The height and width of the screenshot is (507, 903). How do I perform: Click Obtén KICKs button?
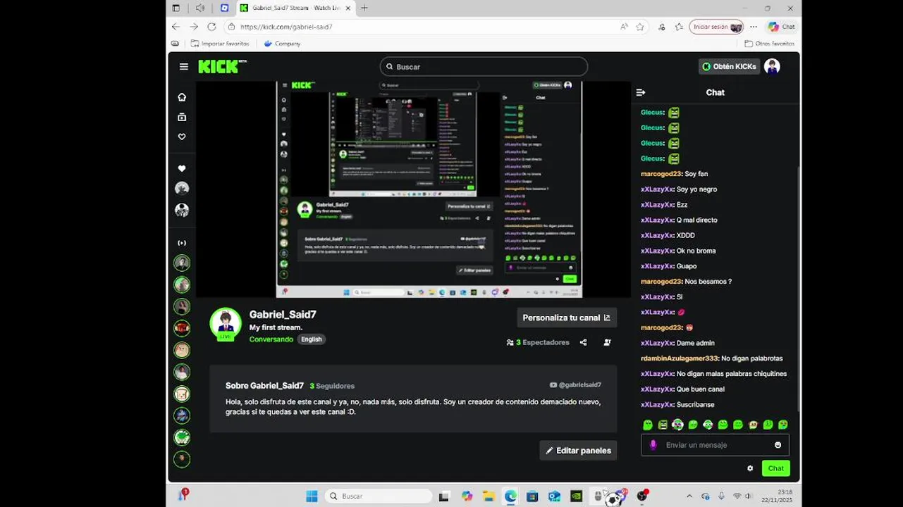(x=729, y=66)
